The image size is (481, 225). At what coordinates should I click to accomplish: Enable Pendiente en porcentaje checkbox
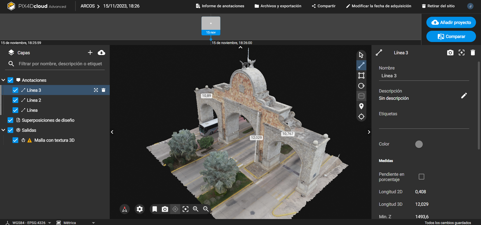coord(421,177)
